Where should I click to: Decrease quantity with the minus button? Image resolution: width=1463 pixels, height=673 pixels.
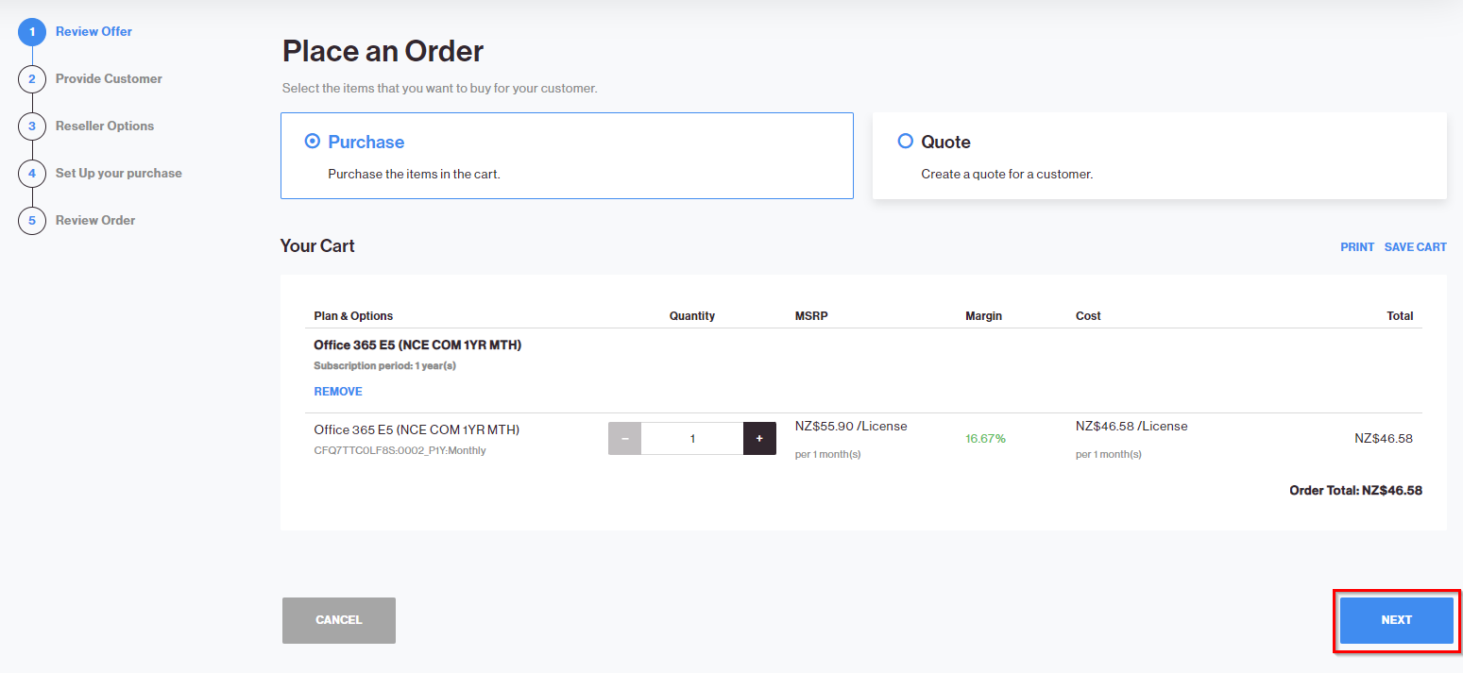tap(624, 438)
